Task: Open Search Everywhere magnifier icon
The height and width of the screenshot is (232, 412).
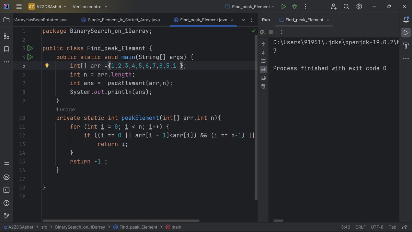Action: (346, 7)
